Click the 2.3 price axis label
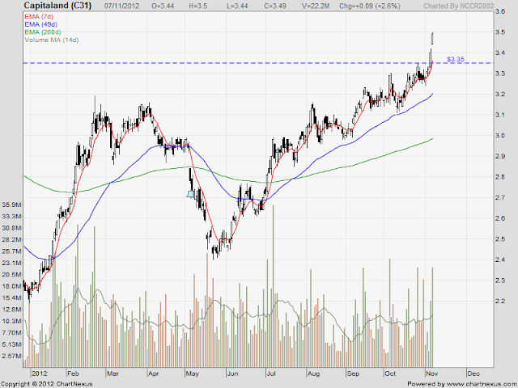The image size is (518, 388). (x=500, y=280)
